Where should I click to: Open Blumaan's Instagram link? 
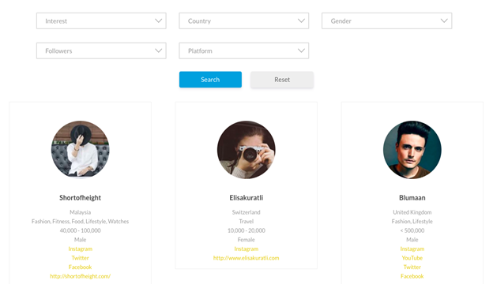(412, 248)
